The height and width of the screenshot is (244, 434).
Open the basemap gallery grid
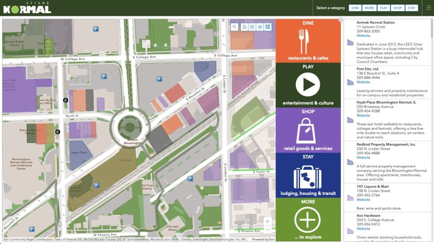pyautogui.click(x=268, y=27)
